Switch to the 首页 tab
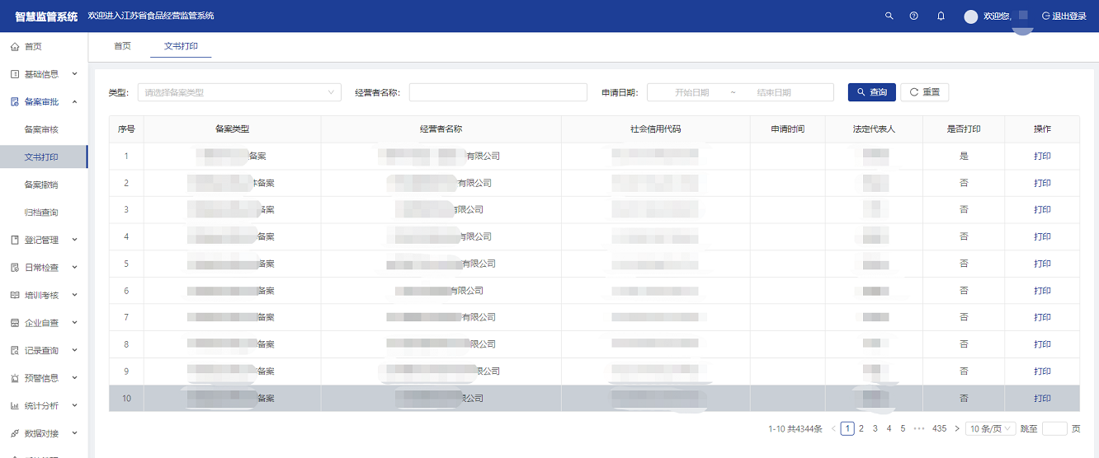 [x=122, y=46]
